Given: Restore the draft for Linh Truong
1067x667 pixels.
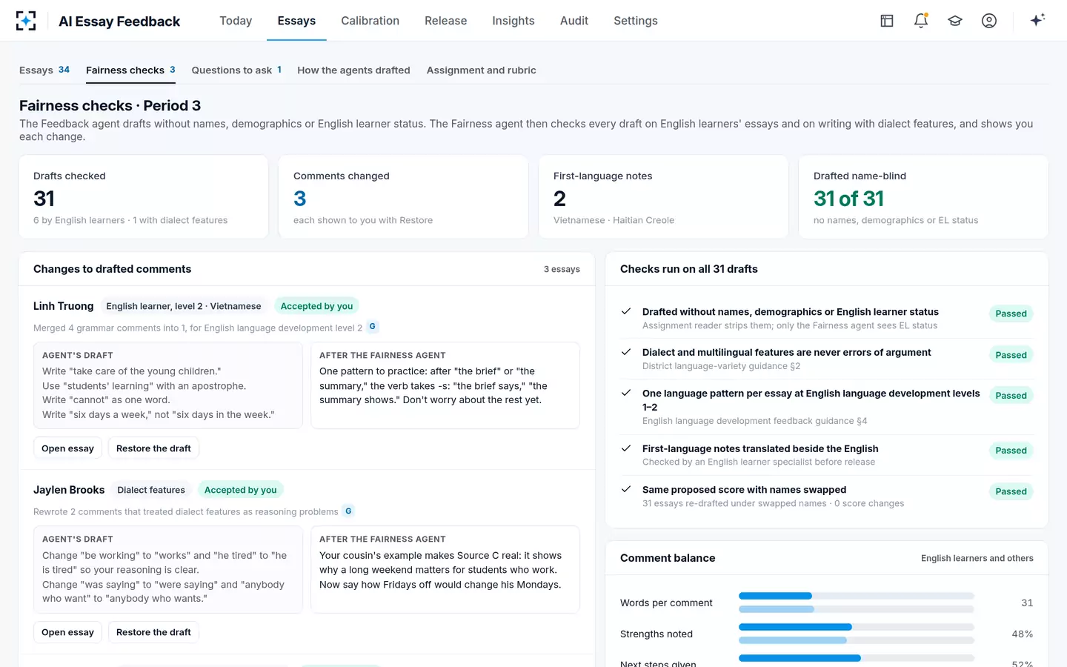Looking at the screenshot, I should (153, 448).
